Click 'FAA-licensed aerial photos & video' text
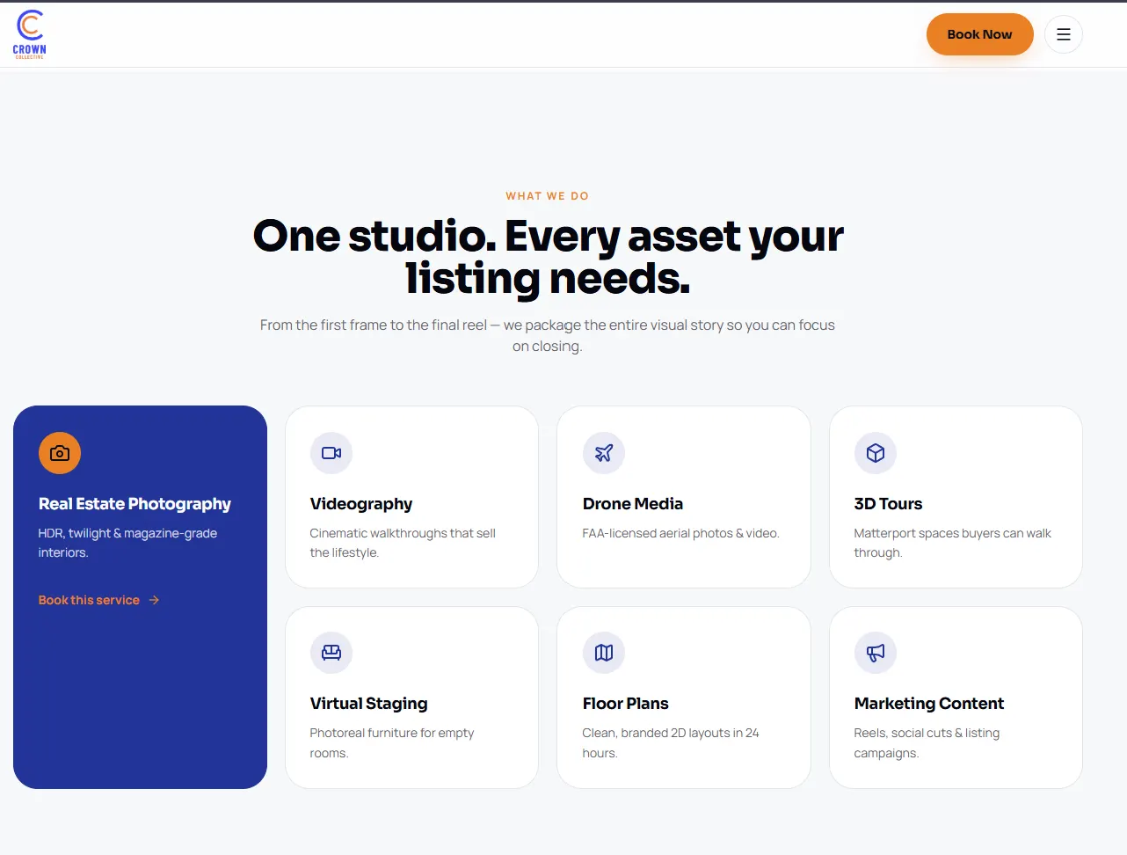Screen dimensions: 1127x855 tap(680, 533)
